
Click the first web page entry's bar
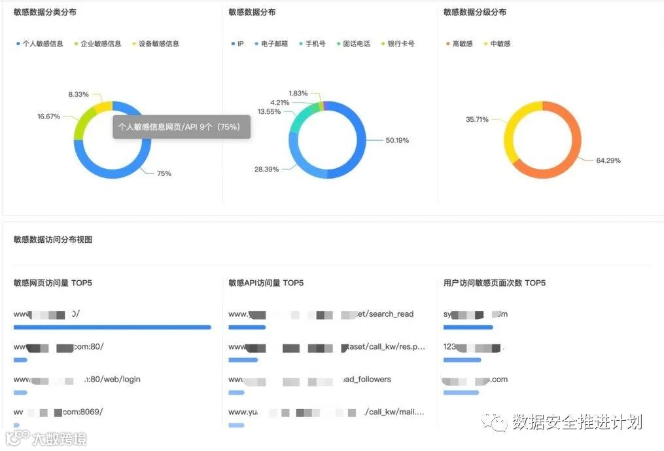[x=113, y=327]
